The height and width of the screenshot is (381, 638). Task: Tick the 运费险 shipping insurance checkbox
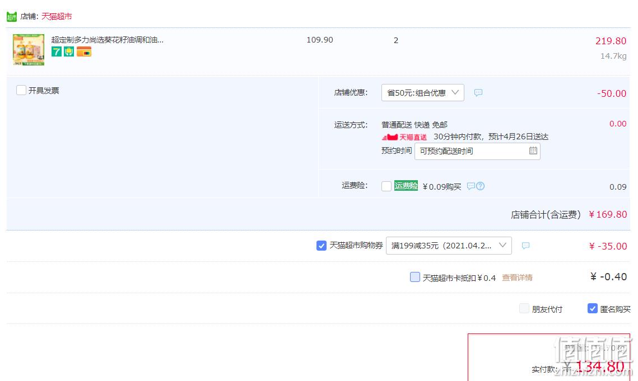pyautogui.click(x=386, y=186)
